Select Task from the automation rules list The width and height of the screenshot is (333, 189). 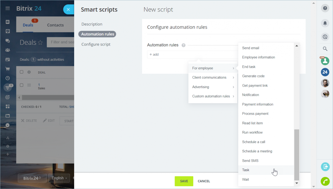point(266,170)
